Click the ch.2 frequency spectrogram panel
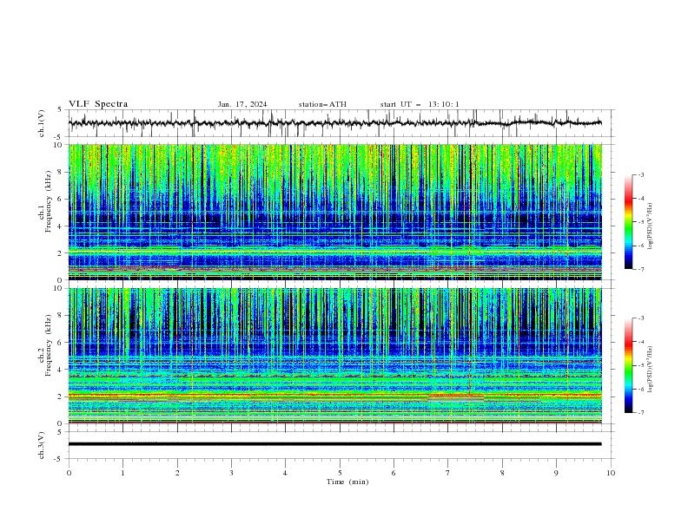 point(335,356)
